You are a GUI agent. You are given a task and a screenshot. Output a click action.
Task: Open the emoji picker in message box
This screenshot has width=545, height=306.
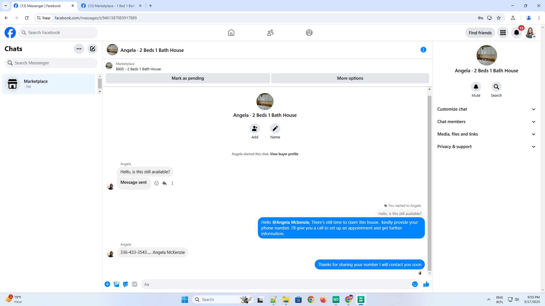coord(415,284)
